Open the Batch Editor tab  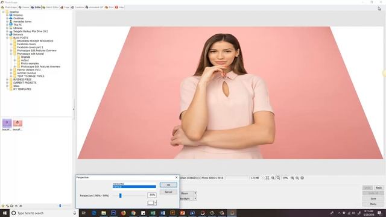[51, 7]
